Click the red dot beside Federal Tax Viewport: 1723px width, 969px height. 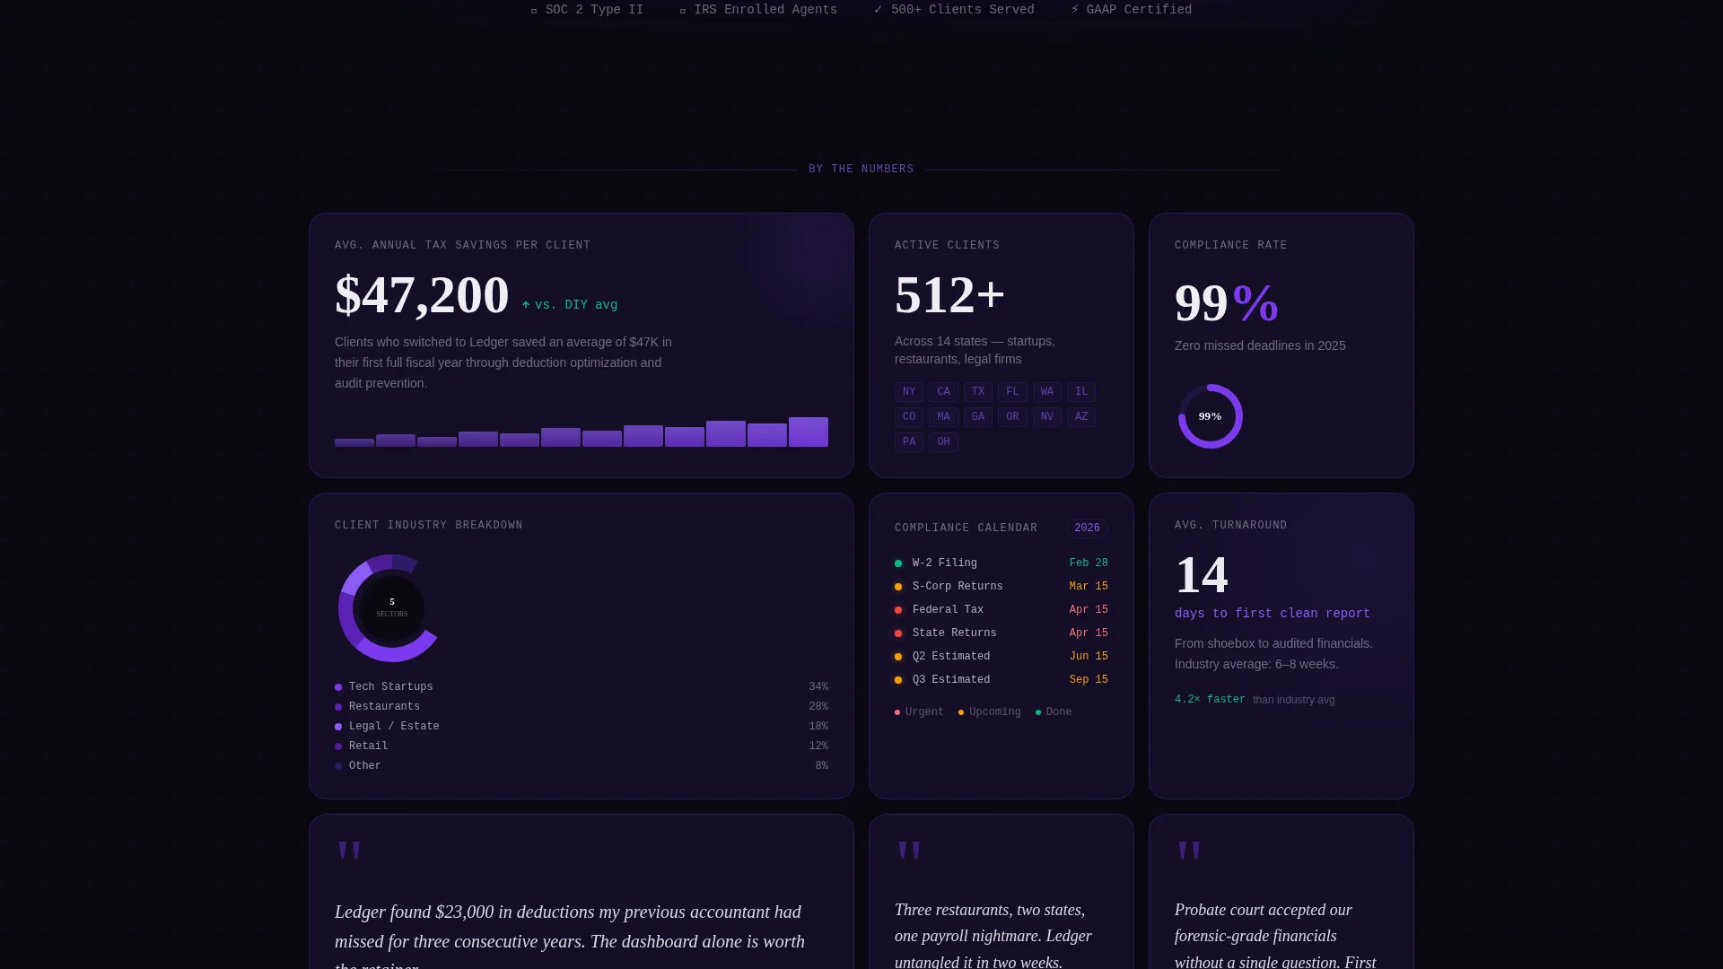898,610
